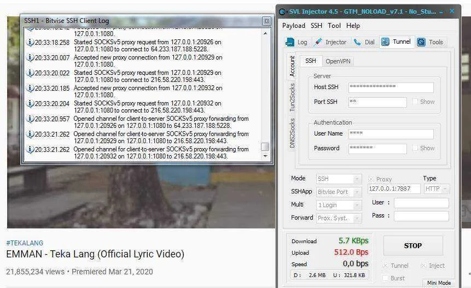Click the Bitvise log scrollbar thumb
Screen dimensions: 471x288
[265, 146]
